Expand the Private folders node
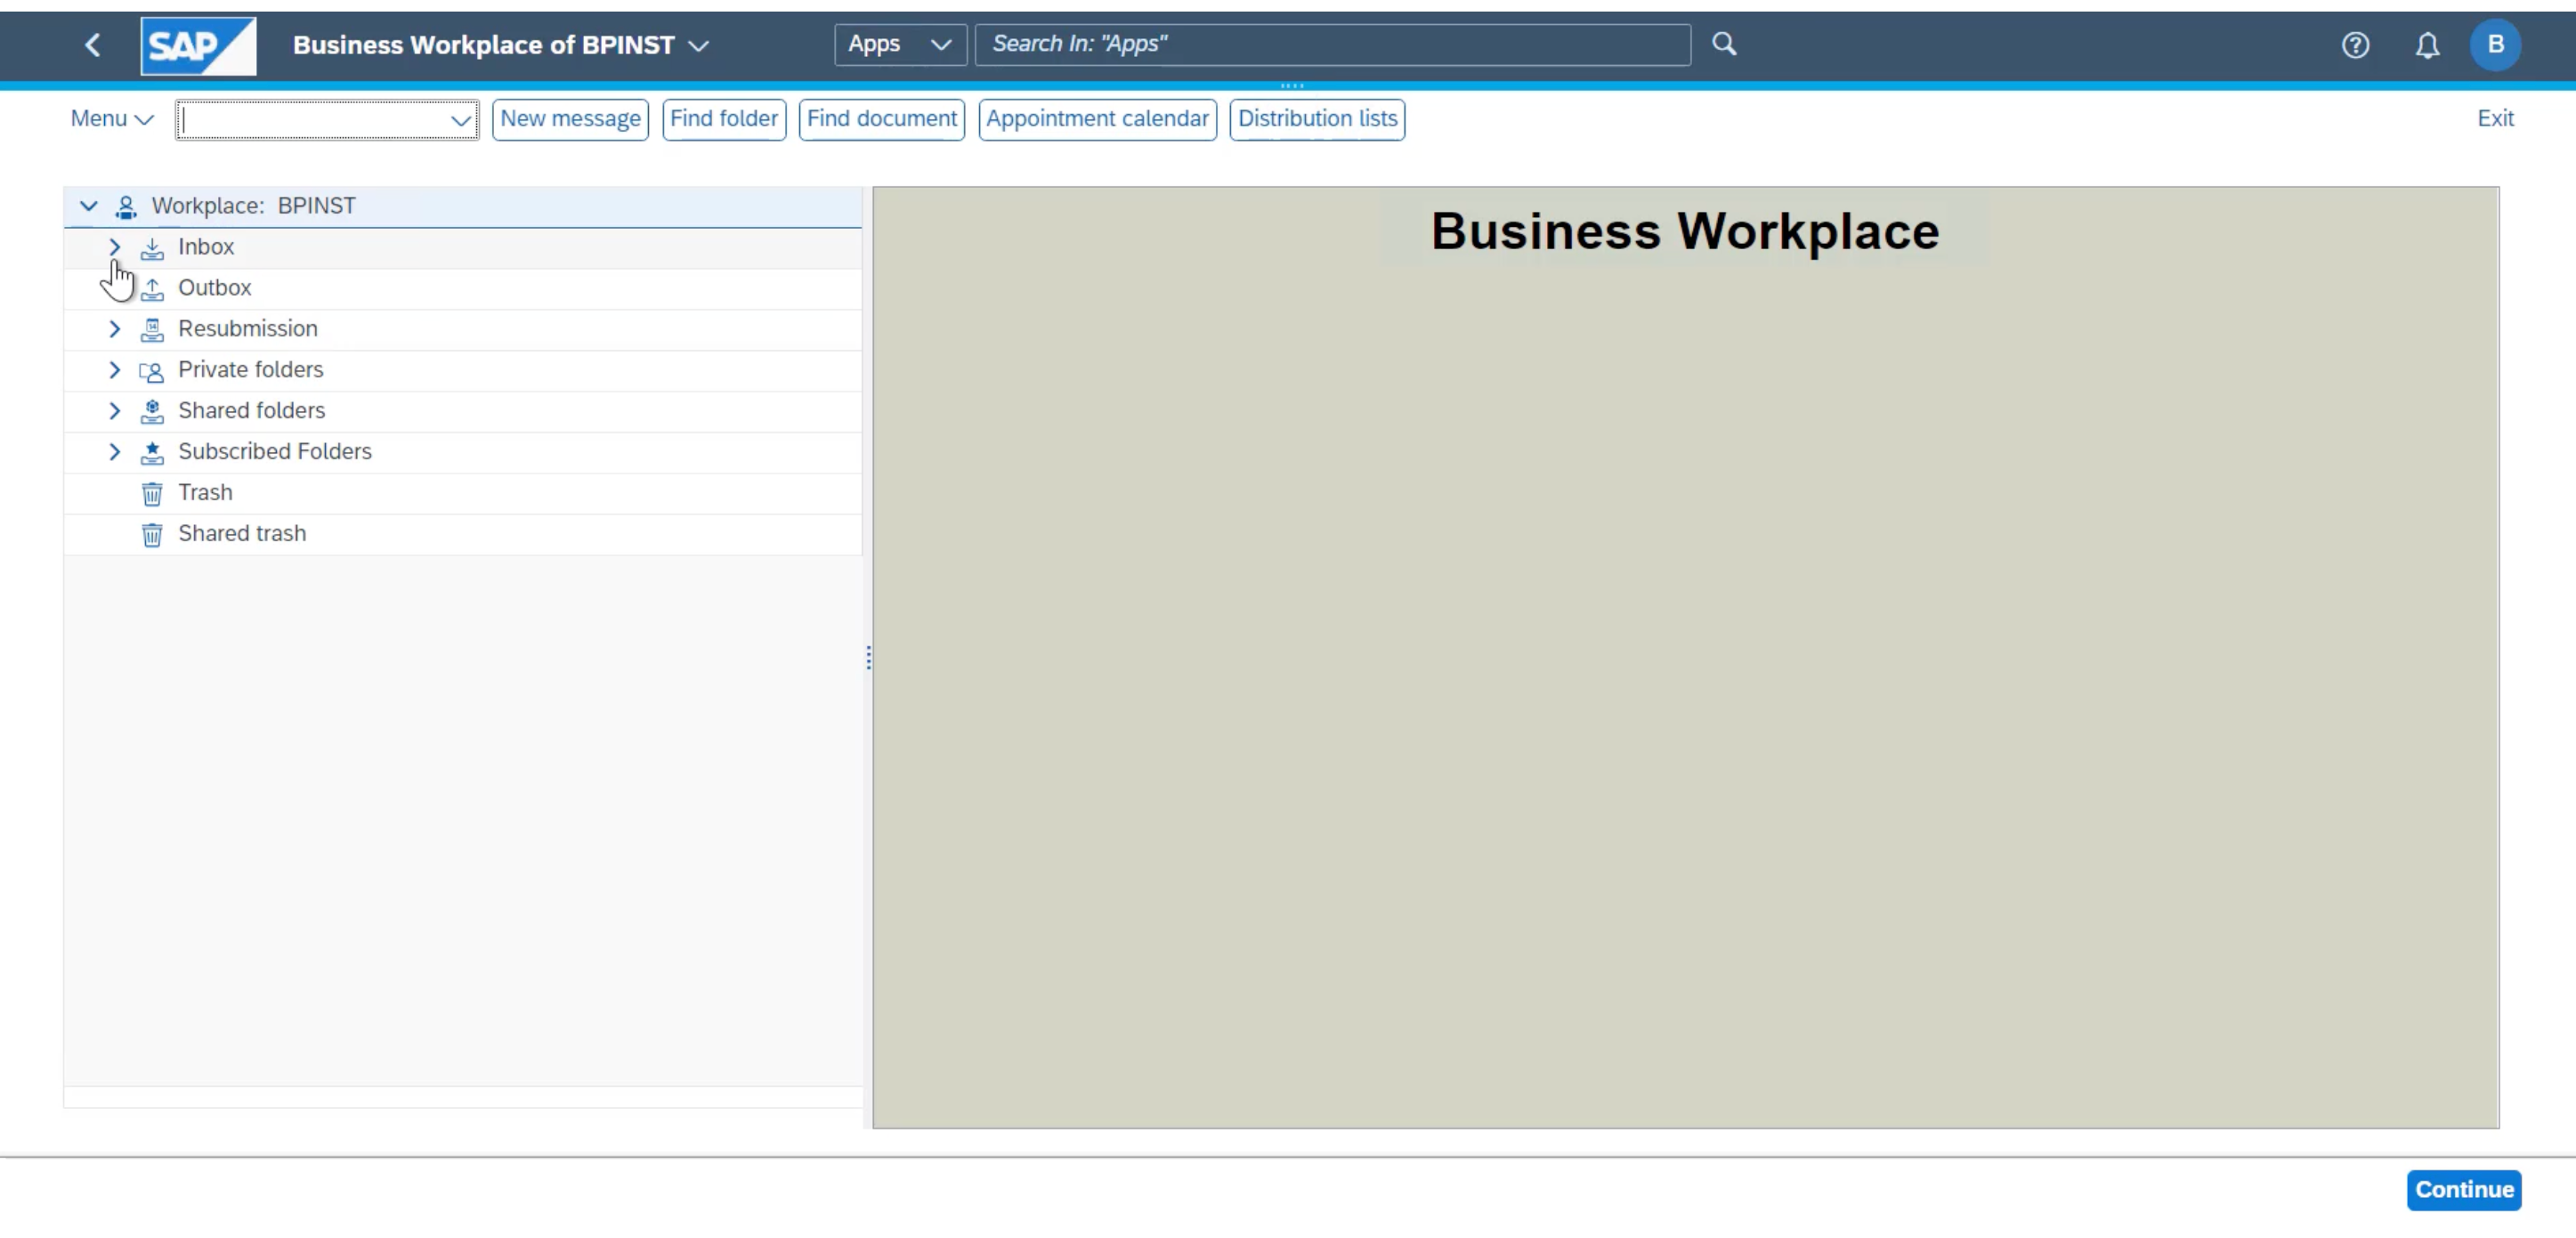The width and height of the screenshot is (2576, 1238). pyautogui.click(x=114, y=370)
